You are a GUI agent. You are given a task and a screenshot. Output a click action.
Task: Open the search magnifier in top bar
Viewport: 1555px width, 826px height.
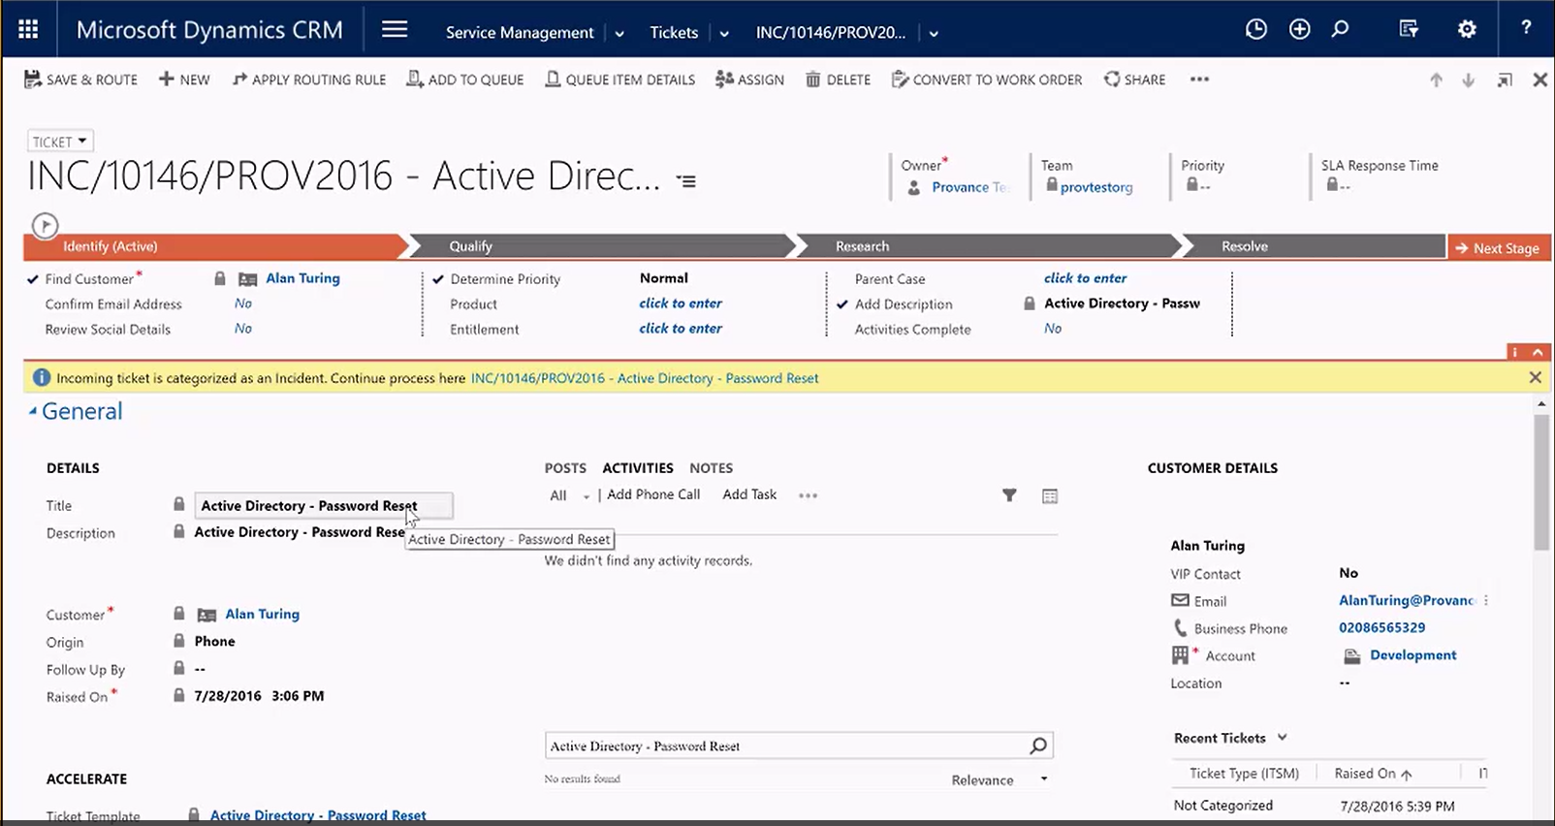point(1340,29)
